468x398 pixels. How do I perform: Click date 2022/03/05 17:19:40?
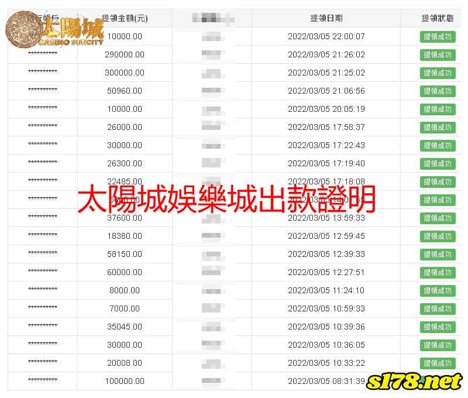(326, 163)
